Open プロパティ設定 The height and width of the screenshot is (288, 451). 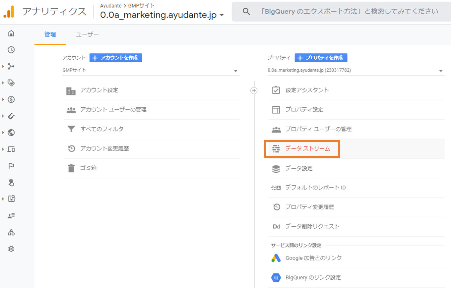click(x=356, y=110)
